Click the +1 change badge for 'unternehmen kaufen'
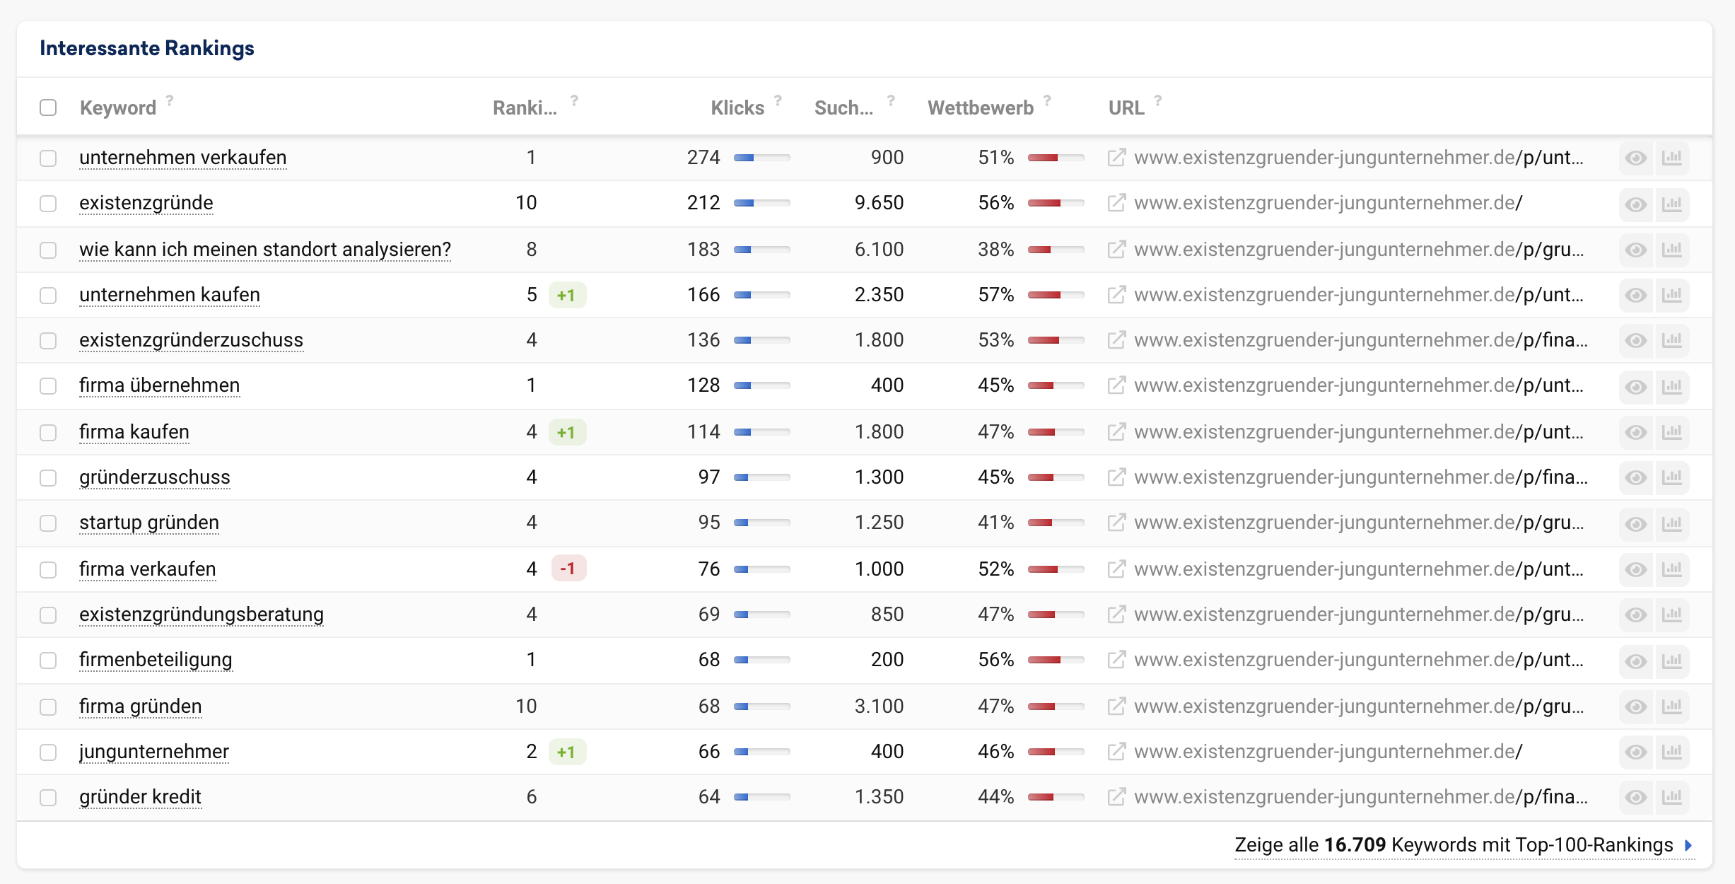This screenshot has width=1735, height=884. (567, 295)
